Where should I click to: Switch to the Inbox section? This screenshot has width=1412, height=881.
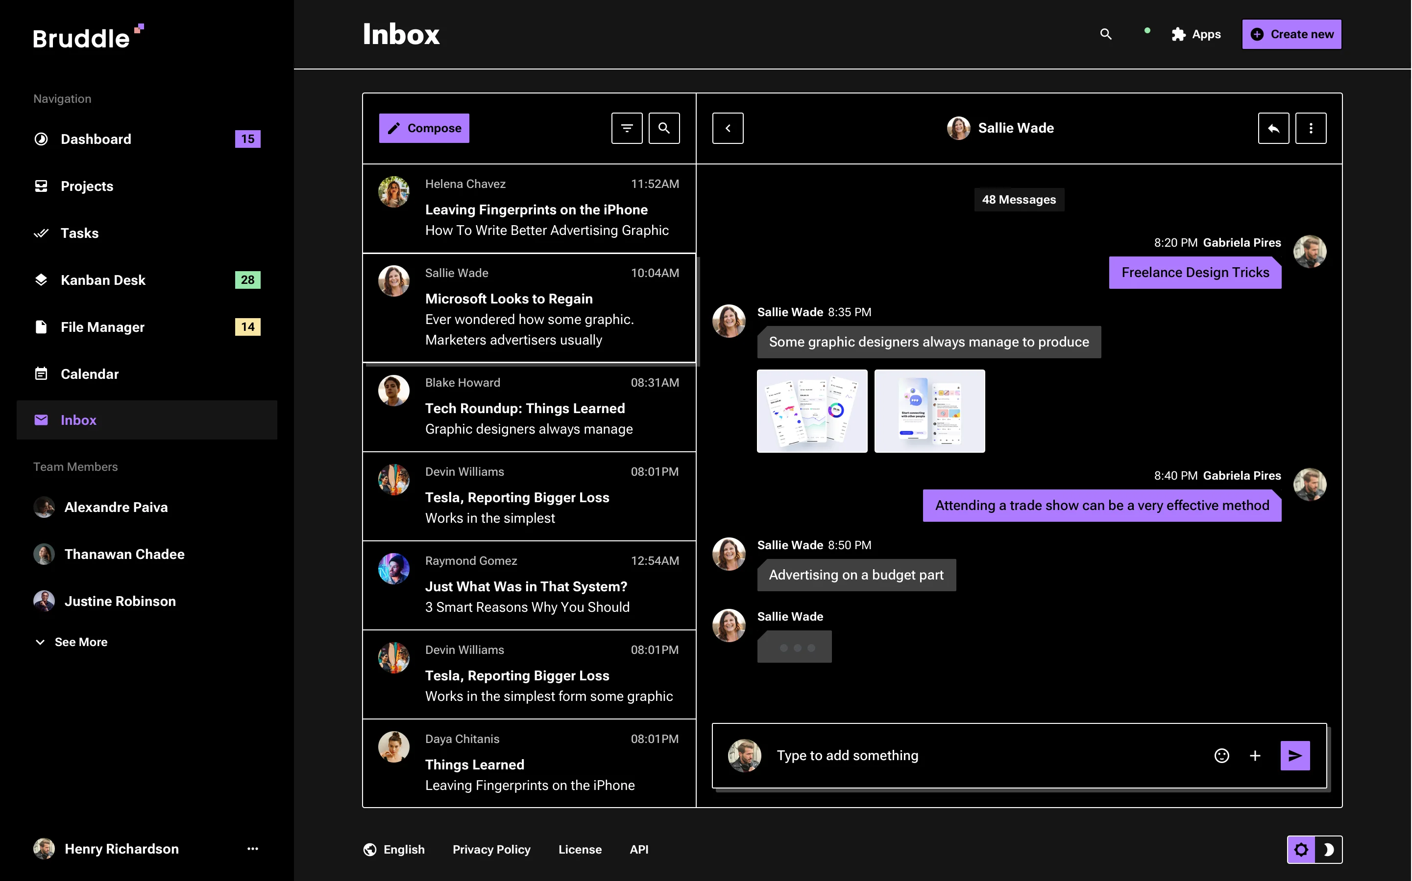[79, 419]
